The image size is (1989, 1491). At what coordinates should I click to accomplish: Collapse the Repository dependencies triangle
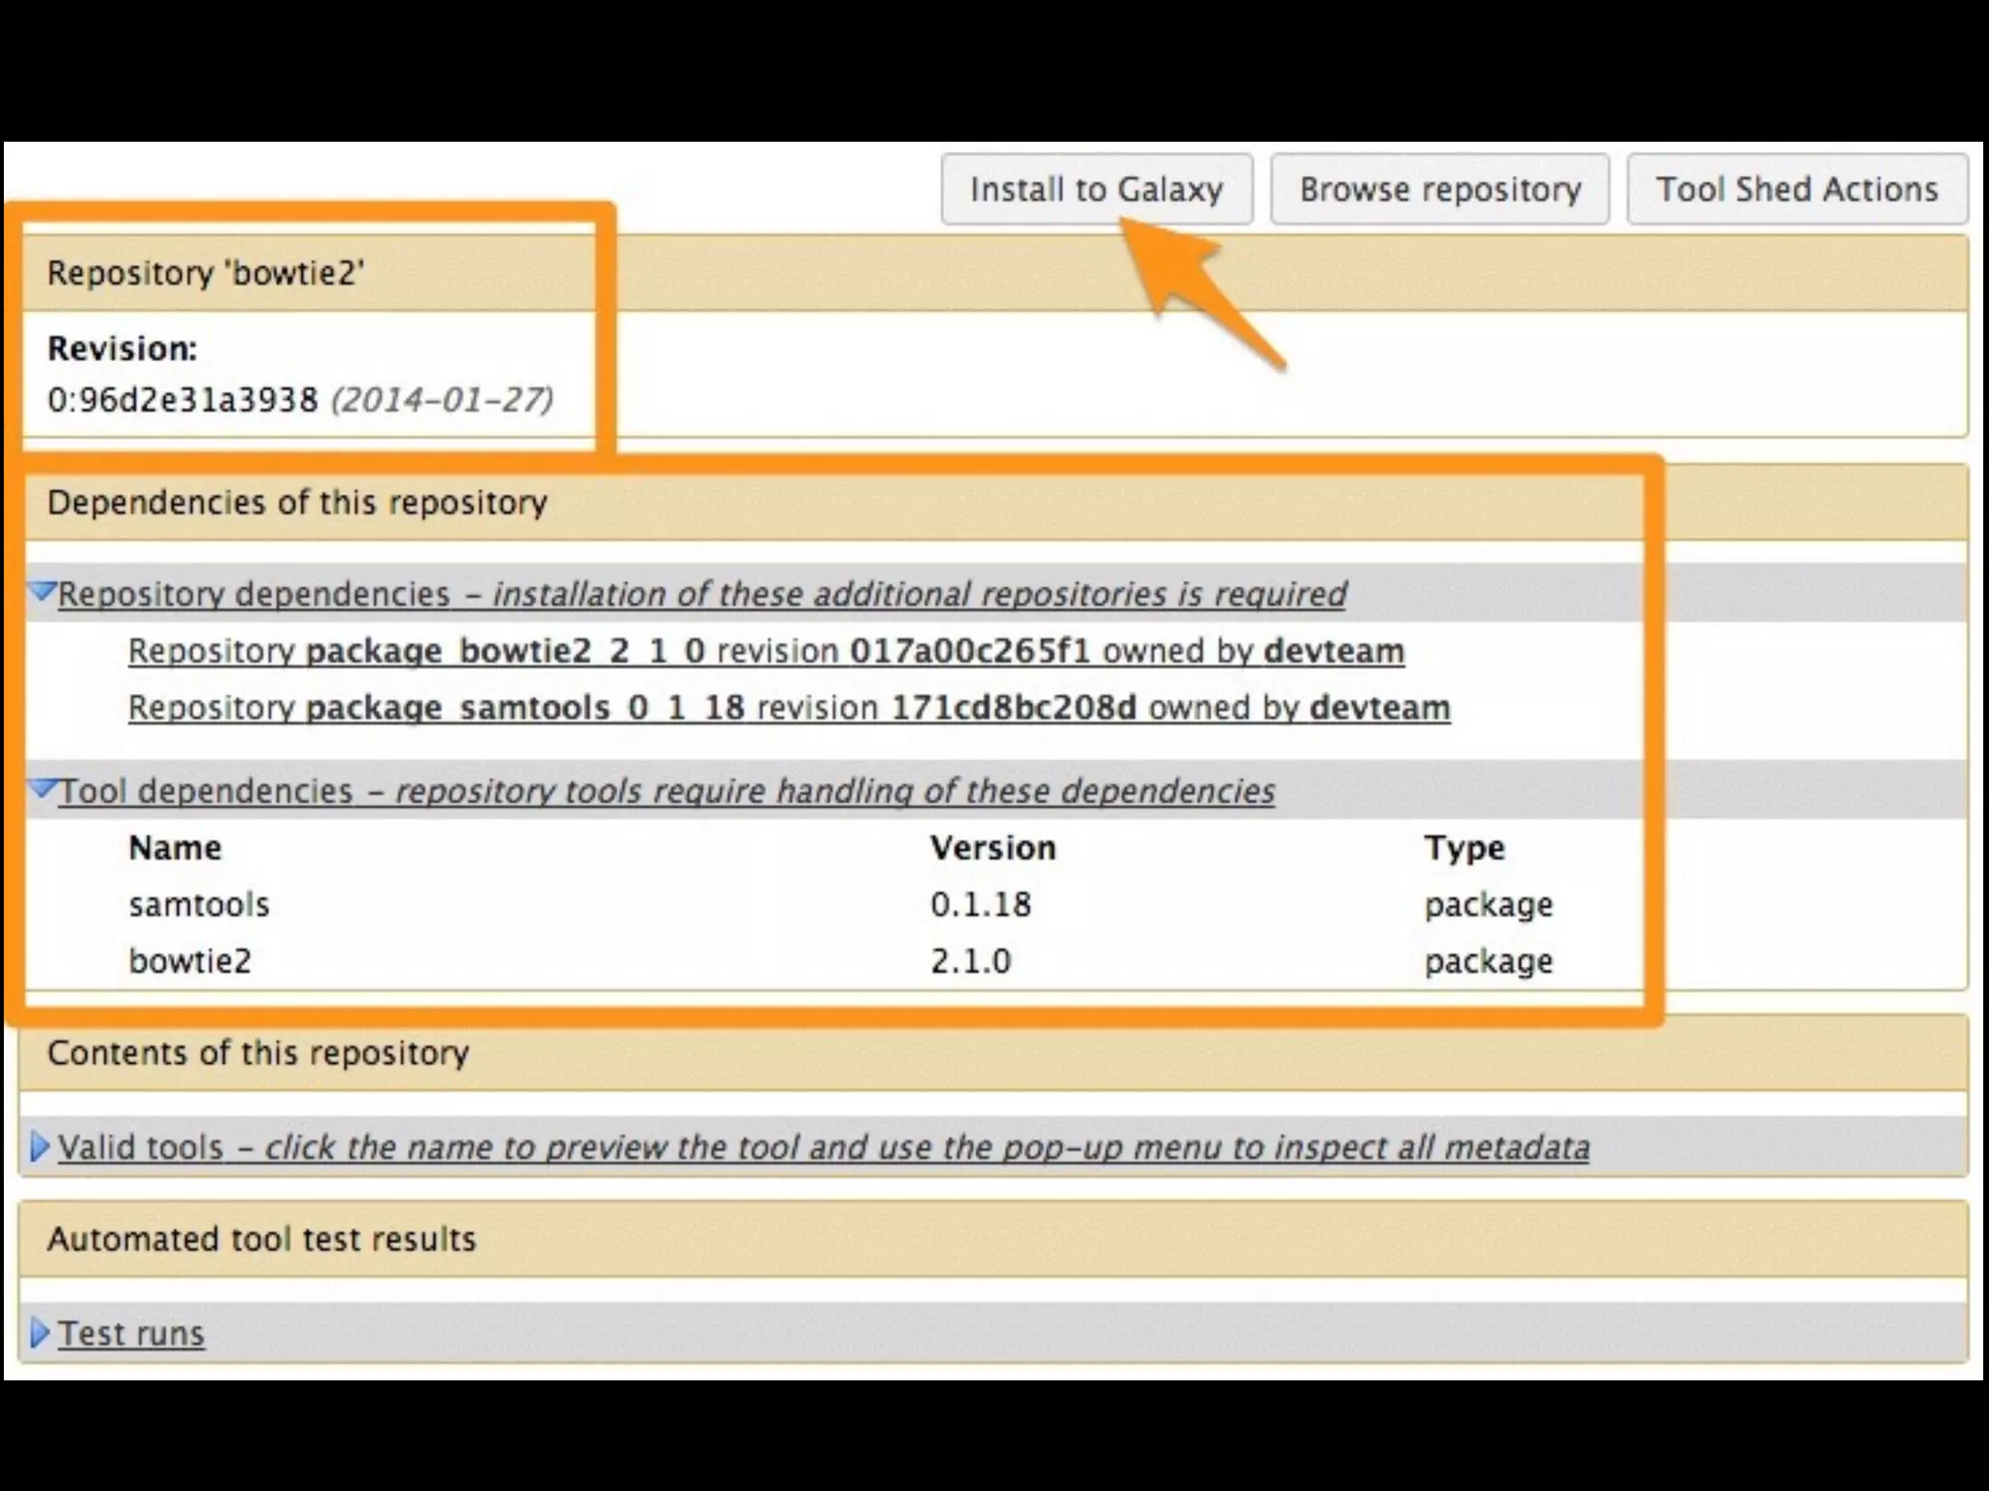coord(43,591)
